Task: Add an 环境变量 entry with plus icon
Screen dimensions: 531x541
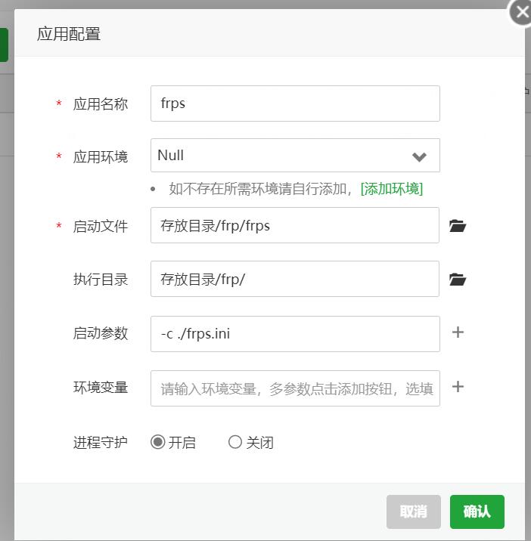Action: pyautogui.click(x=458, y=386)
